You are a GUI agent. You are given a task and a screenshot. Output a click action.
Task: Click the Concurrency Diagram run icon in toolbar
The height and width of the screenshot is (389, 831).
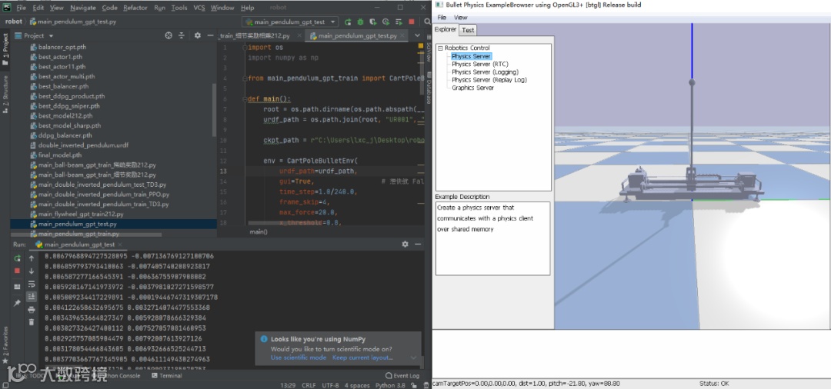(399, 22)
